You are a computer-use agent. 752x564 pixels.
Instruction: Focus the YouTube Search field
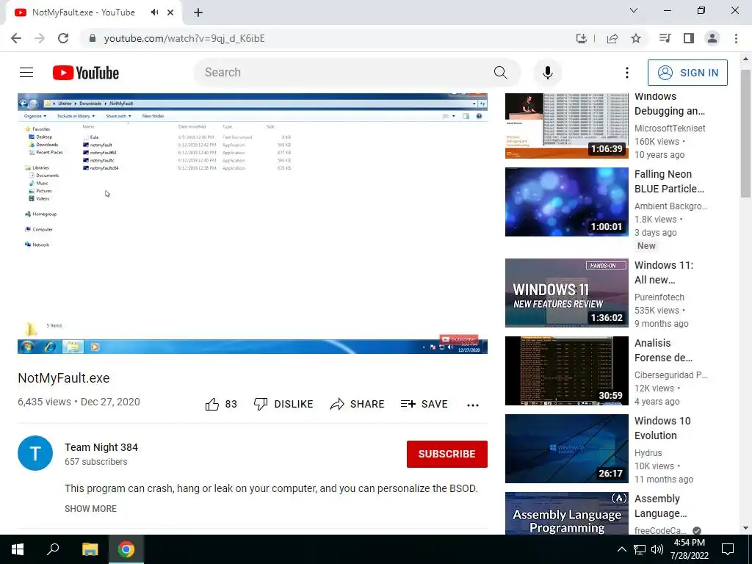click(x=345, y=73)
